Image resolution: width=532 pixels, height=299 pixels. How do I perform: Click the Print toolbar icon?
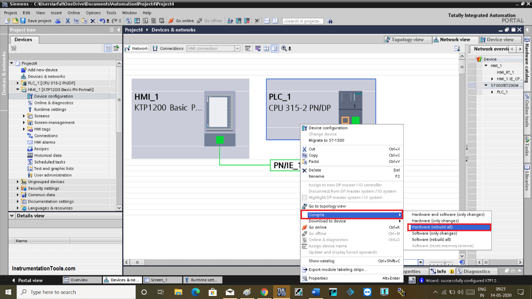[58, 21]
